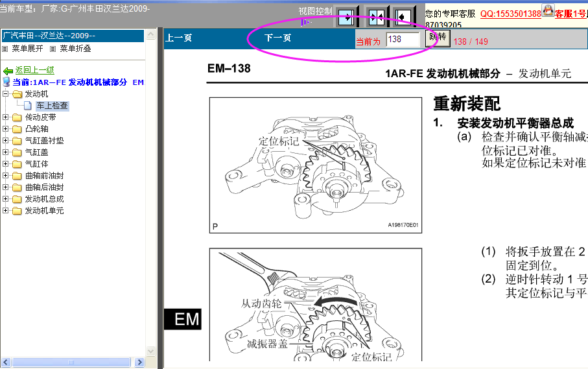588x369 pixels.
Task: Click the sidebar horizontal scroll right arrow
Action: pyautogui.click(x=139, y=363)
